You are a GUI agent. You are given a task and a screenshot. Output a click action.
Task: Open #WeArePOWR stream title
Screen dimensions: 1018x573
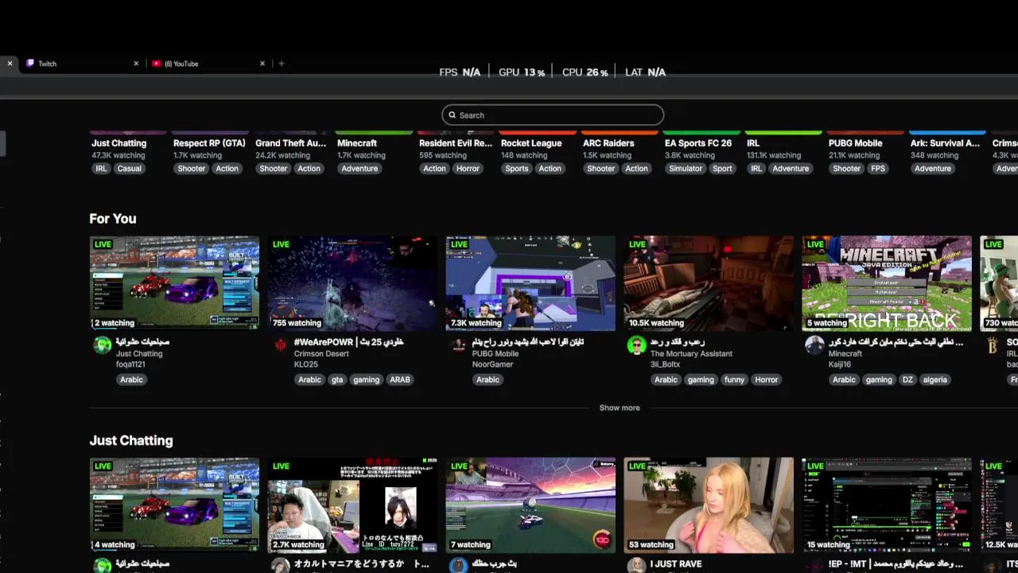(349, 342)
